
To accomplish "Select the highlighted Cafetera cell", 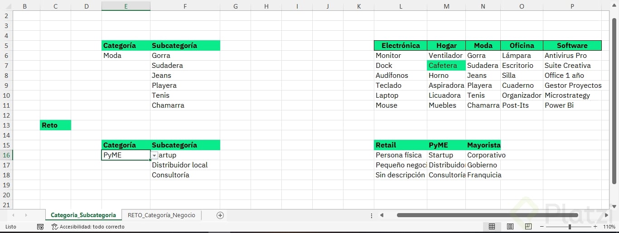I will (446, 66).
